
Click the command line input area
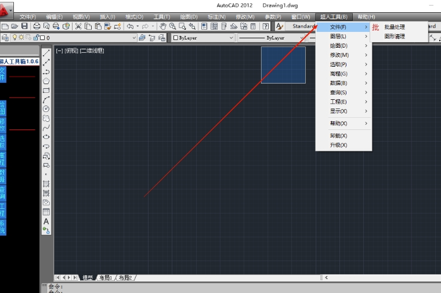244,288
